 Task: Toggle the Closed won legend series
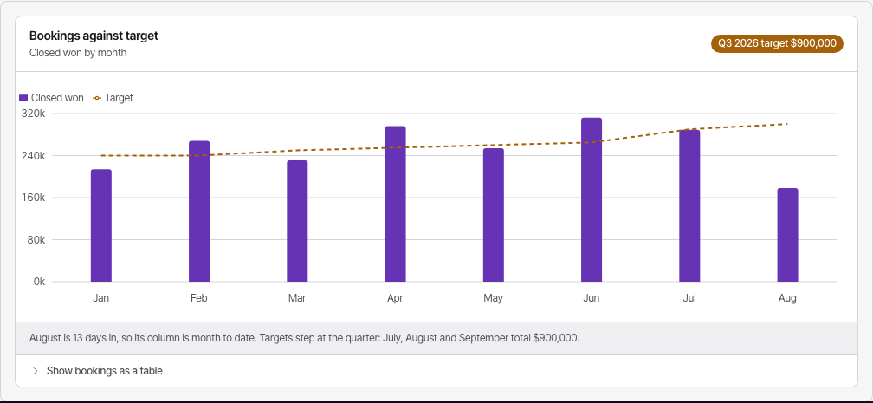(x=51, y=98)
